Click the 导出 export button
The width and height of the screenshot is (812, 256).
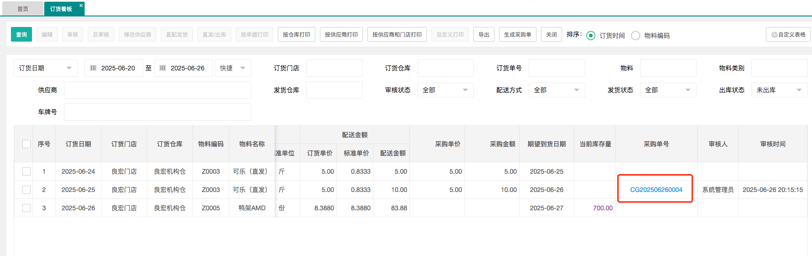(x=483, y=35)
